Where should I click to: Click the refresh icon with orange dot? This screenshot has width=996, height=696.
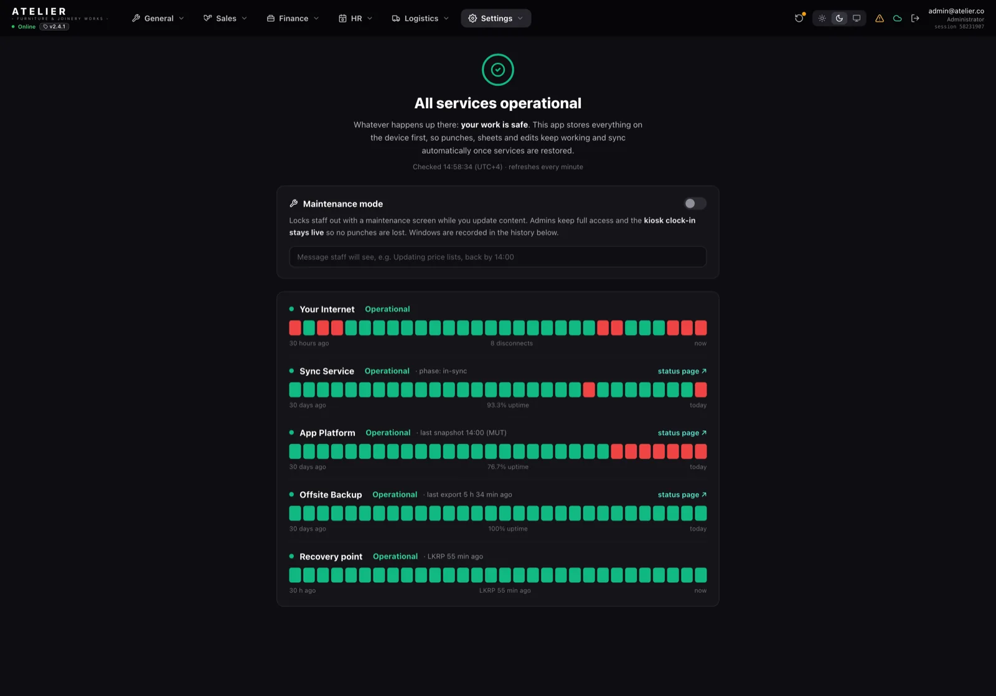click(799, 18)
